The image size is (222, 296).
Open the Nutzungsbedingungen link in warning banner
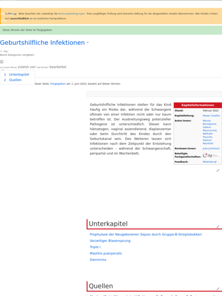(72, 14)
